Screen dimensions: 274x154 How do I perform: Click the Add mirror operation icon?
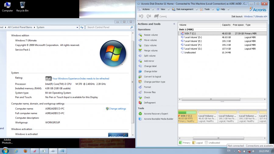pyautogui.click(x=140, y=61)
